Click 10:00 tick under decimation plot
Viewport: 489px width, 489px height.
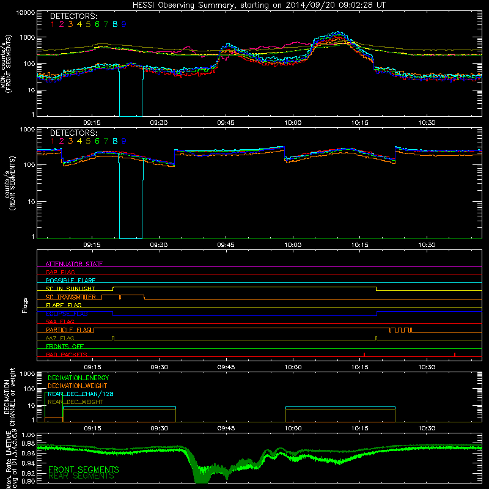[x=293, y=428]
